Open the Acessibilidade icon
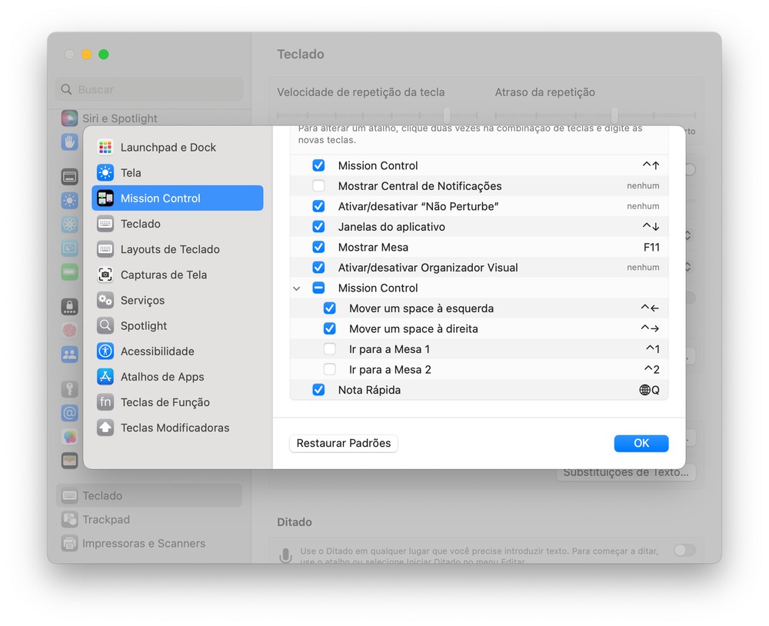Screen dimensions: 769x626 105,351
